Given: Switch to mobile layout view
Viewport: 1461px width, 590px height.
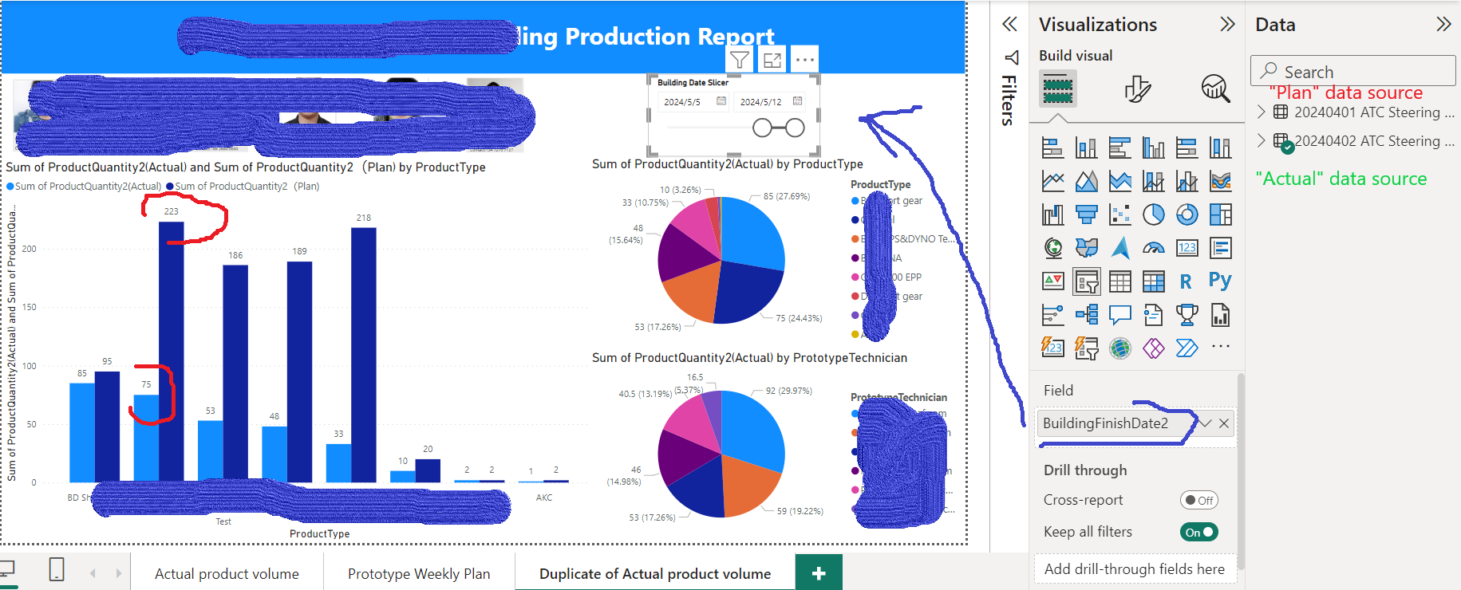Looking at the screenshot, I should click(x=57, y=570).
